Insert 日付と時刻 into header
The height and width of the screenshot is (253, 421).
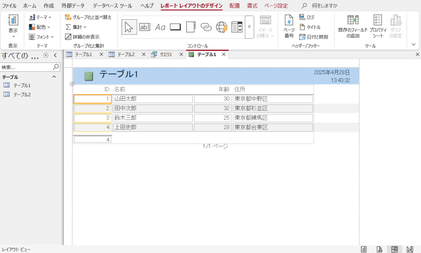(314, 37)
